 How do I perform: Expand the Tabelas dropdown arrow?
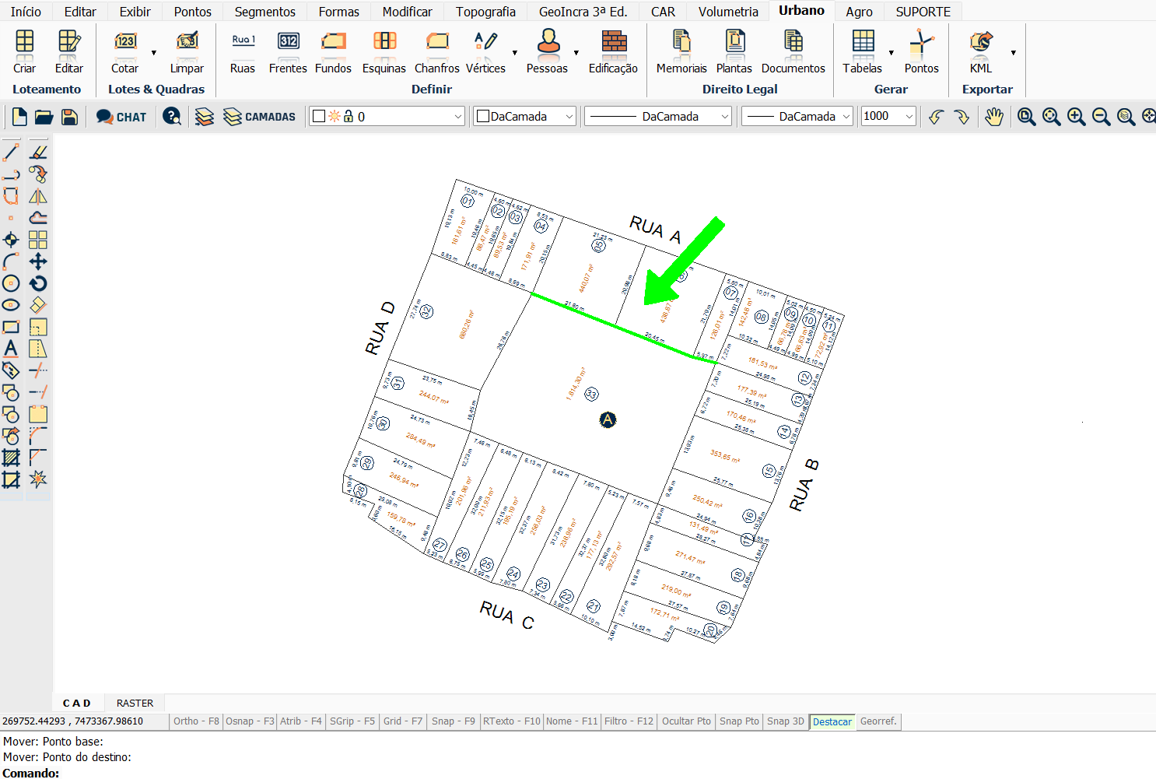point(891,53)
